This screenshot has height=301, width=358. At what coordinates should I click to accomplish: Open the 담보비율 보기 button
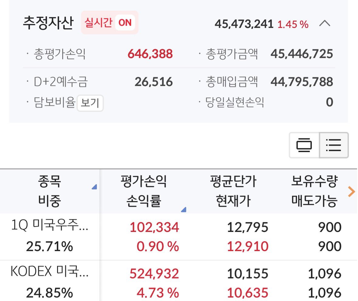point(90,103)
